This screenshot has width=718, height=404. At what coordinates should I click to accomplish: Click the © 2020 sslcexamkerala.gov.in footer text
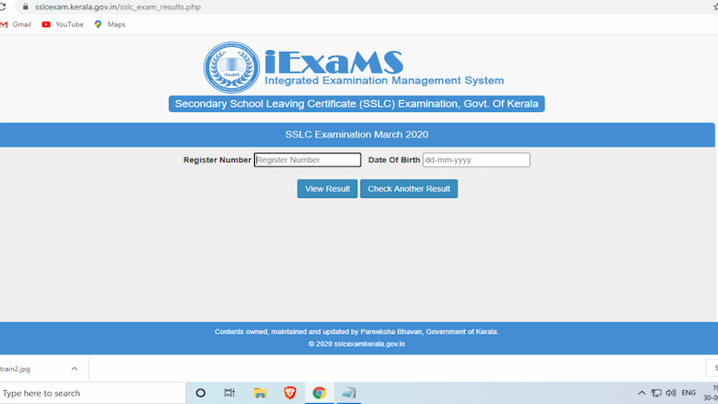click(356, 344)
